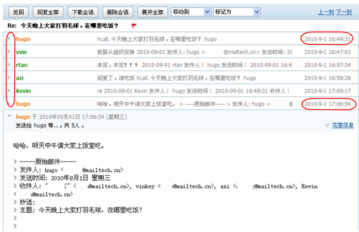Image resolution: width=359 pixels, height=232 pixels.
Task: Click the 下载会话 download conversation button
Action: (83, 12)
